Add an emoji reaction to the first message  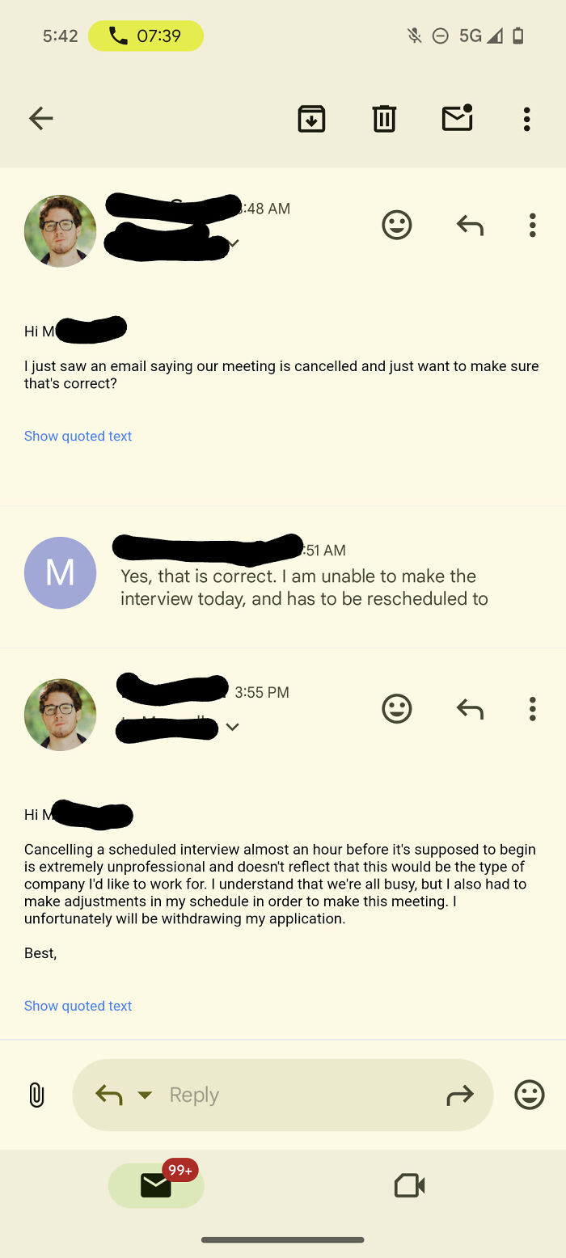[396, 225]
